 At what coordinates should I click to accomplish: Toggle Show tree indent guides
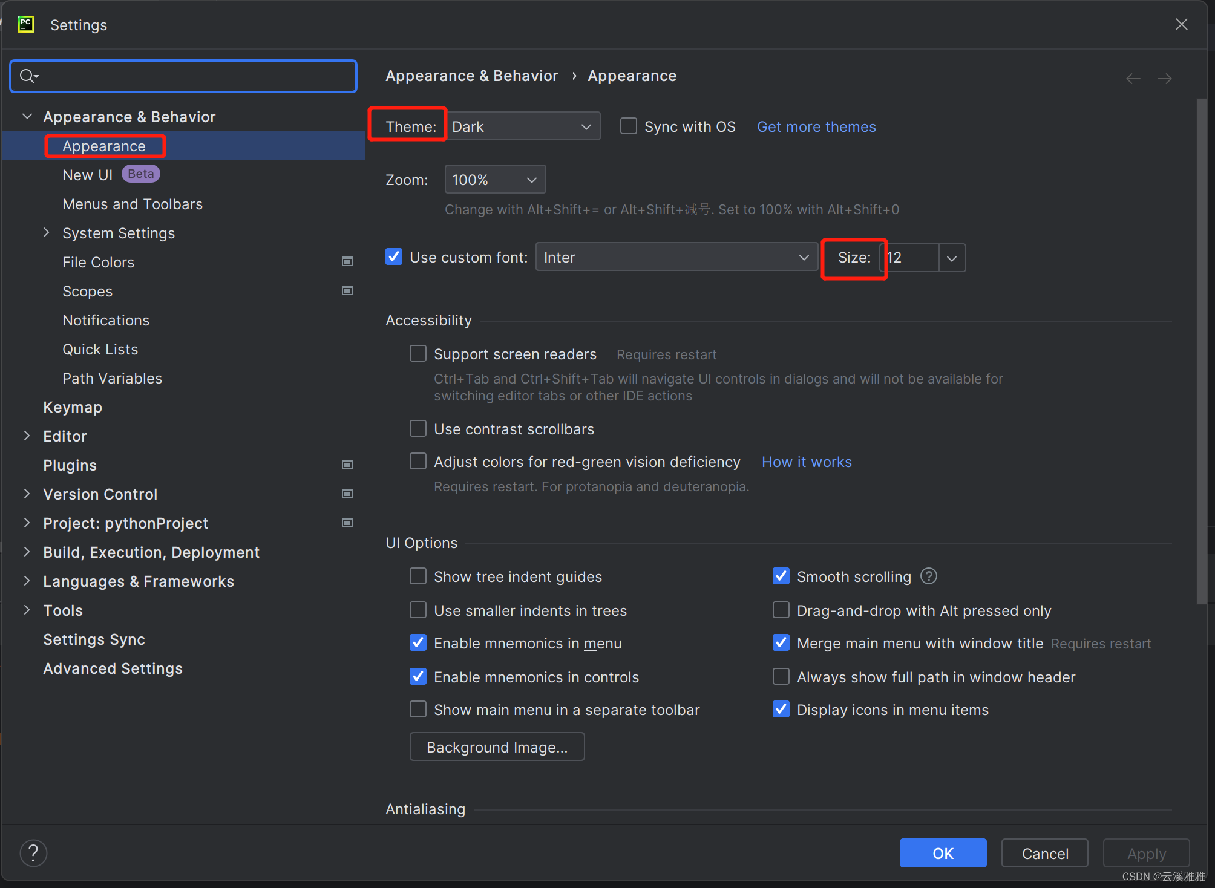pos(418,576)
